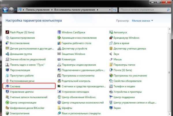The width and height of the screenshot is (173, 116).
Task: Open Счетчики и средства производительности
Action: pyautogui.click(x=82, y=86)
